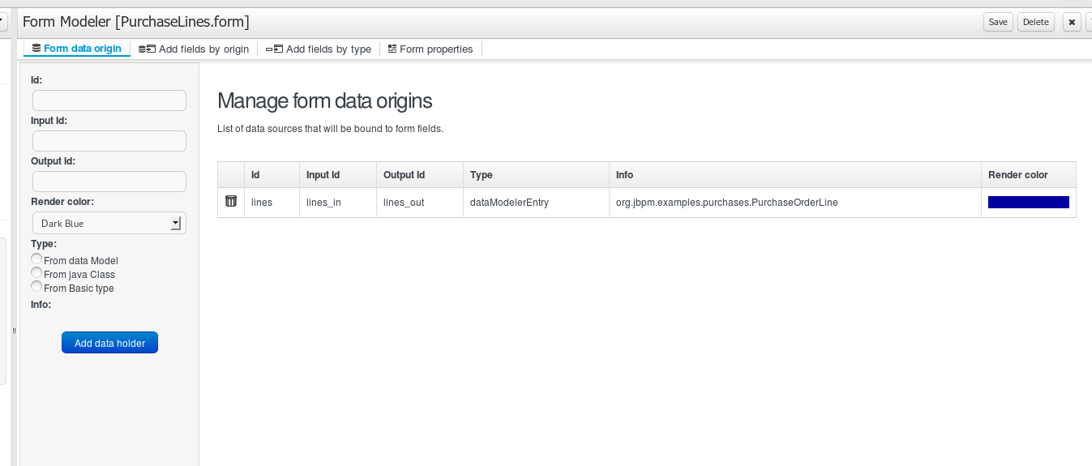Switch to the Form data origin tab
Viewport: 1092px width, 466px height.
(x=76, y=49)
